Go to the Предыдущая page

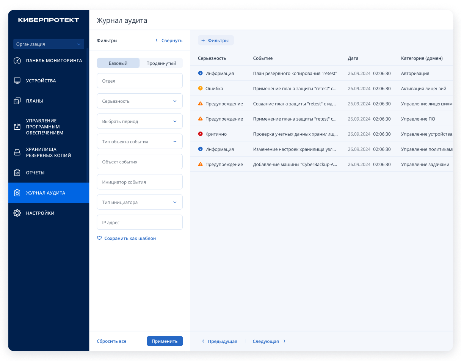click(220, 341)
